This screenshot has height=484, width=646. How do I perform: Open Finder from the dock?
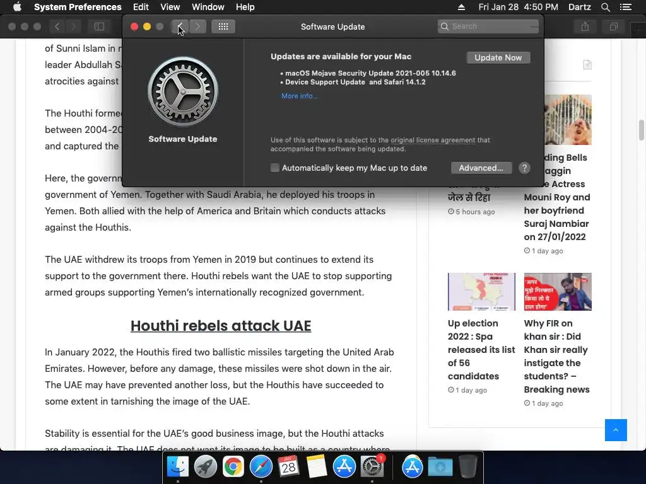(178, 467)
